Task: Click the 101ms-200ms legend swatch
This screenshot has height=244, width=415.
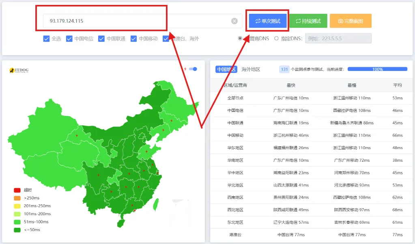Action: pos(17,214)
